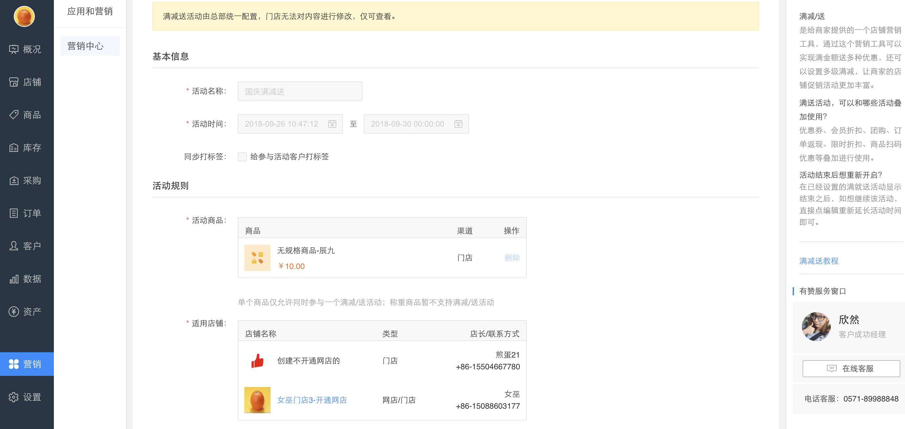905x429 pixels.
Task: Click 网店/门店 type cell
Action: (399, 400)
